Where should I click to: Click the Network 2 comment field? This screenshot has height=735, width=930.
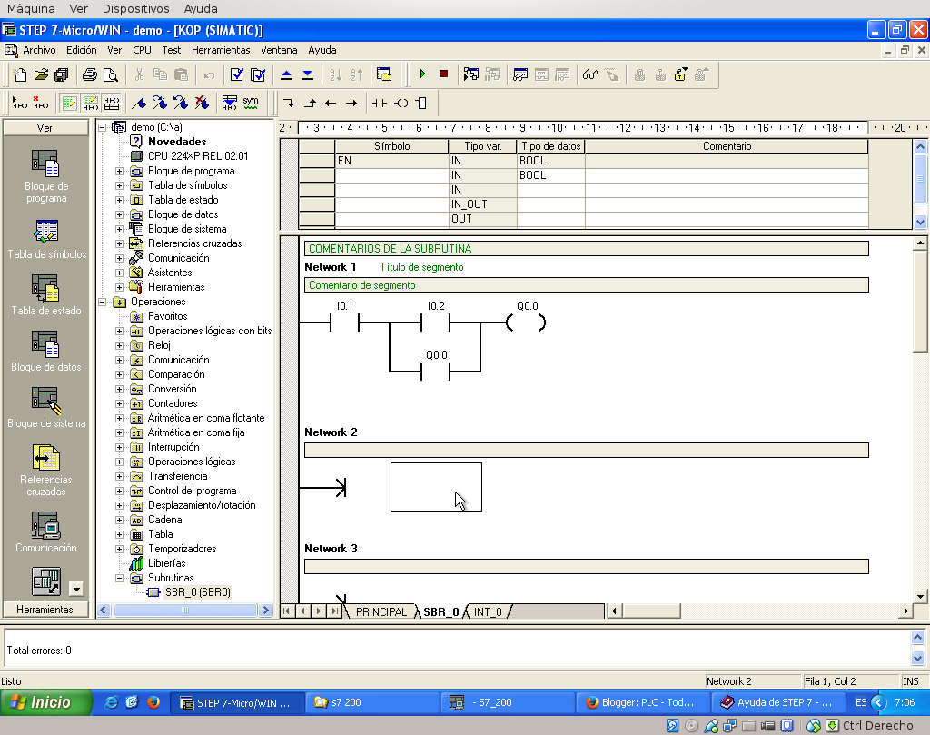point(586,450)
